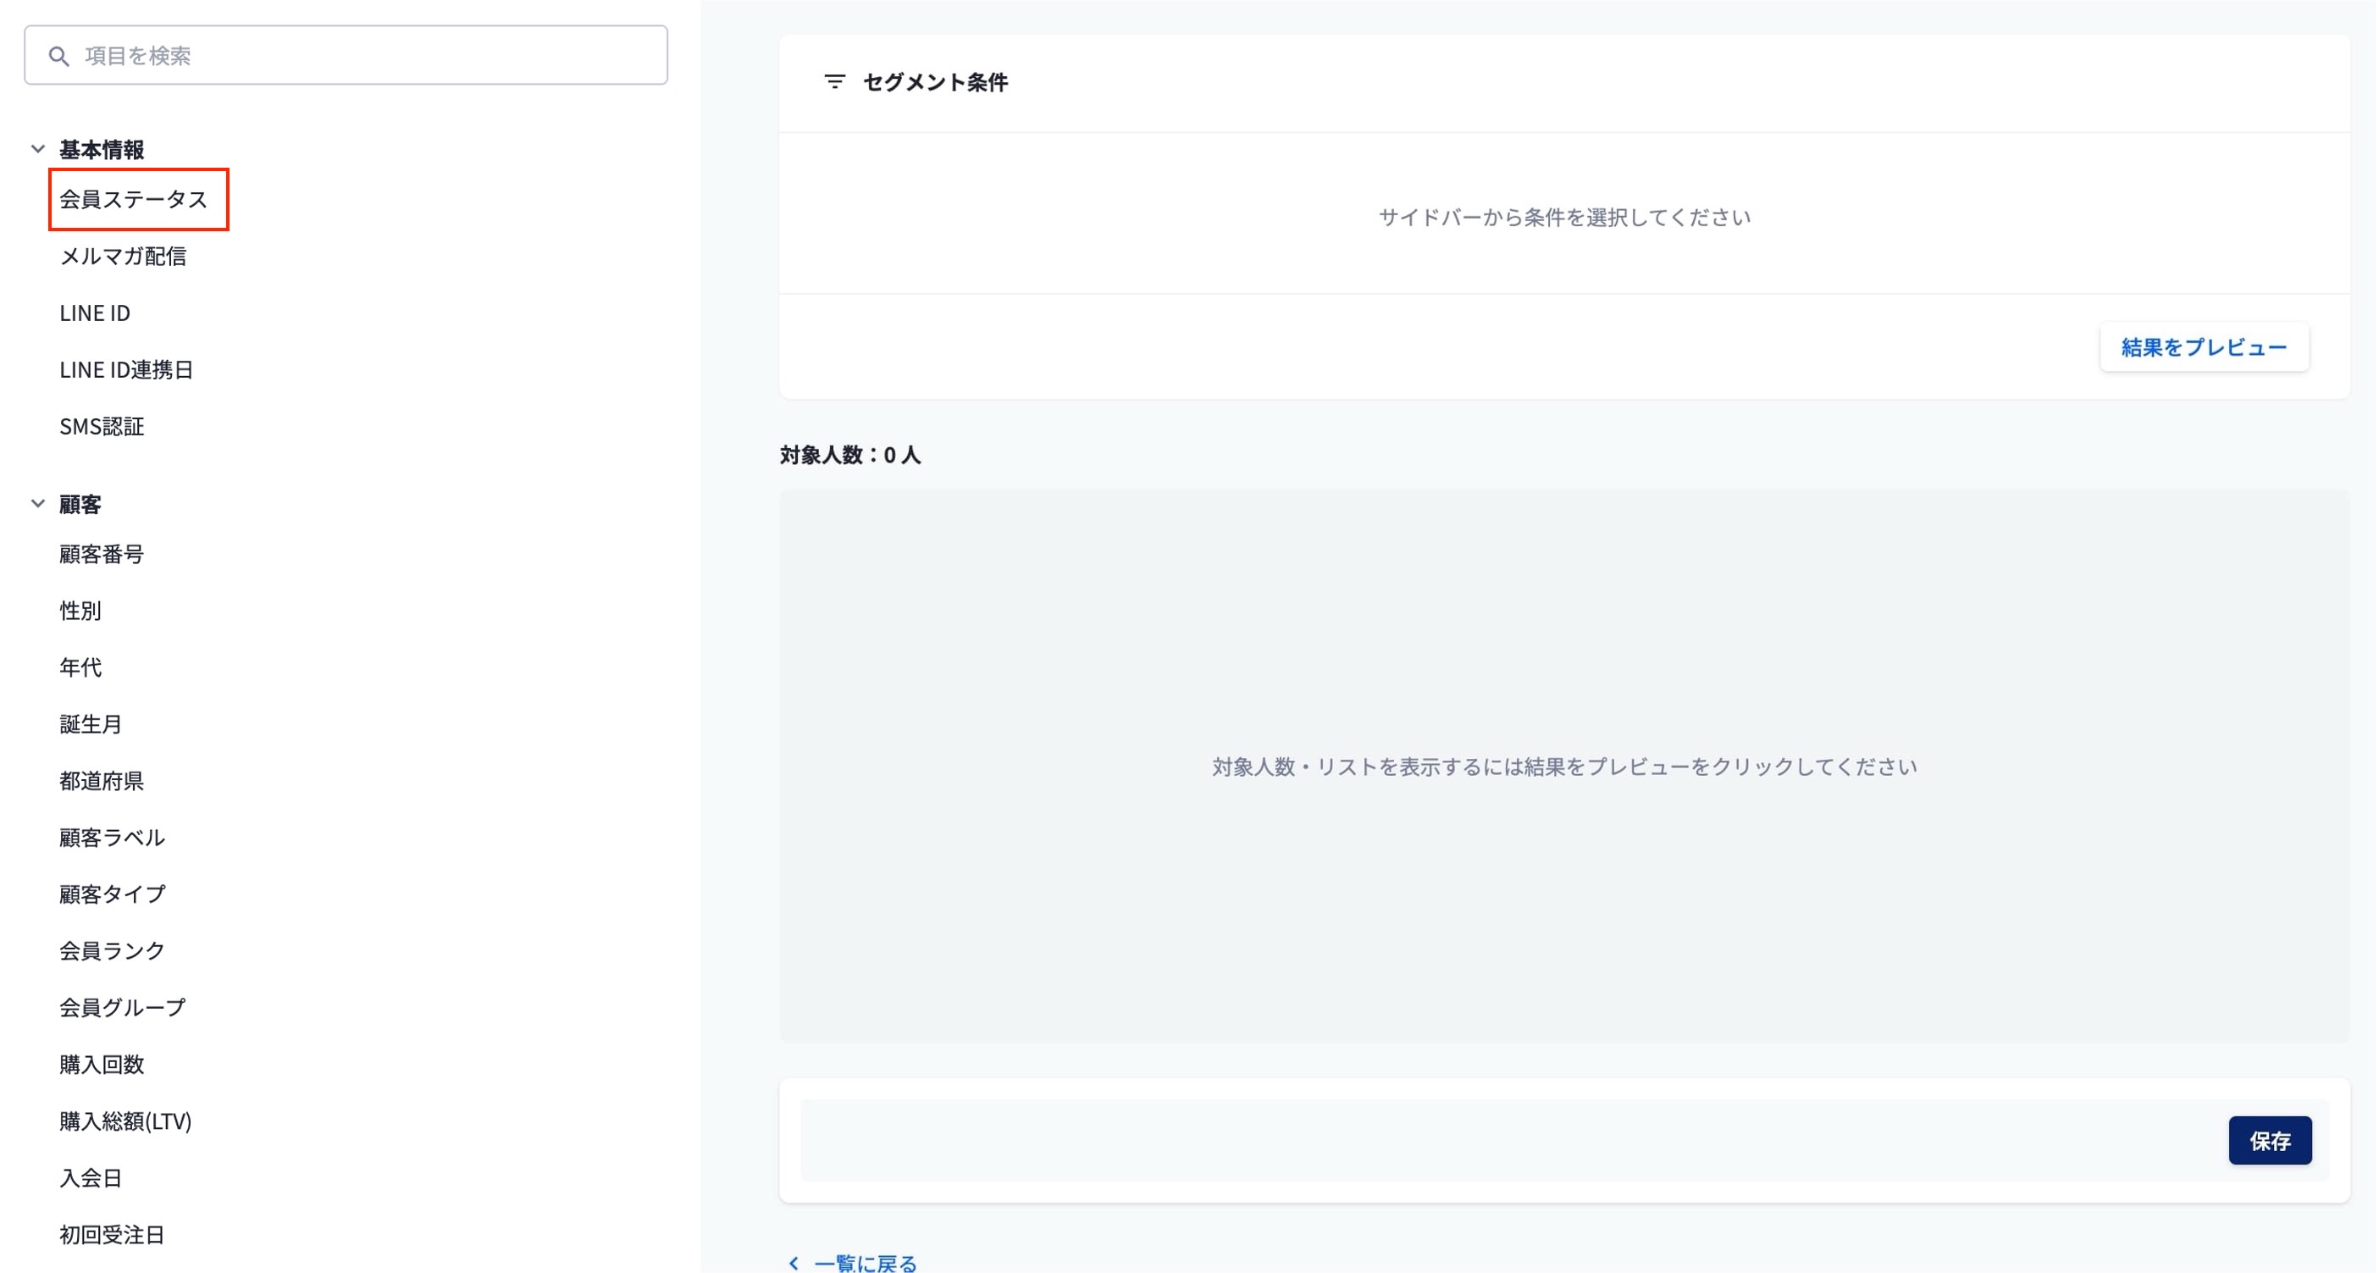This screenshot has width=2379, height=1273.
Task: Choose 誕生月 in the sidebar
Action: [91, 723]
